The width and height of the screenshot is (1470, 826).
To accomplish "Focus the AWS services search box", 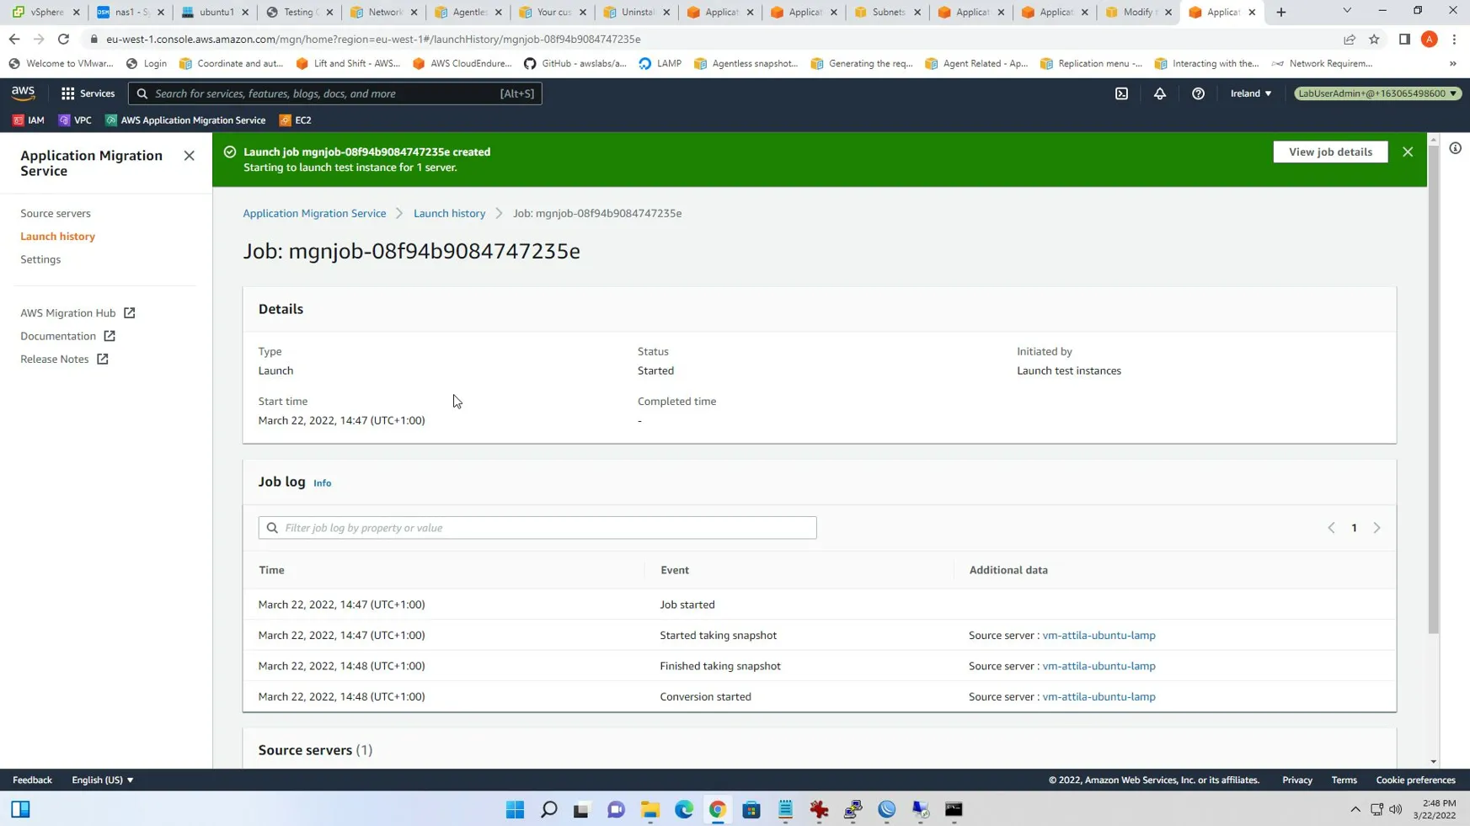I will pos(334,93).
